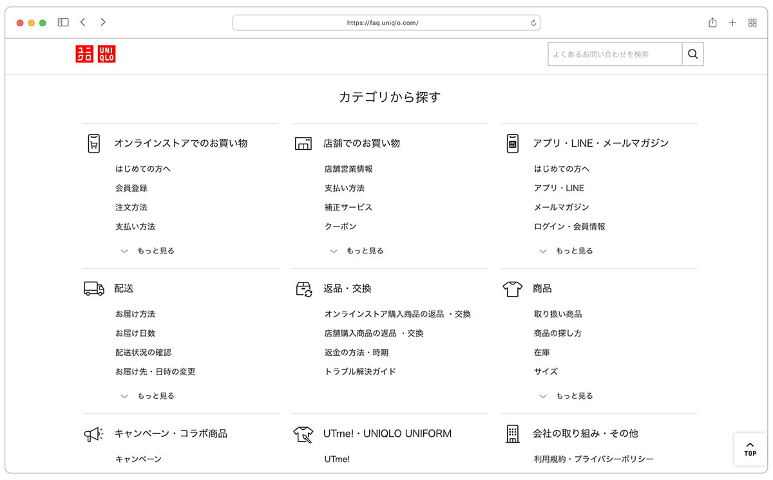Click the UTme!・UNIQLO UNIFORM category heading
The height and width of the screenshot is (480, 773).
pyautogui.click(x=386, y=434)
